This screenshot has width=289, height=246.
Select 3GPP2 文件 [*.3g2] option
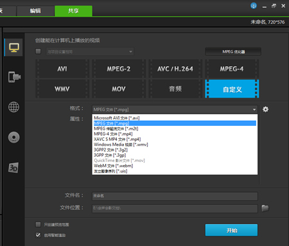tap(175, 150)
